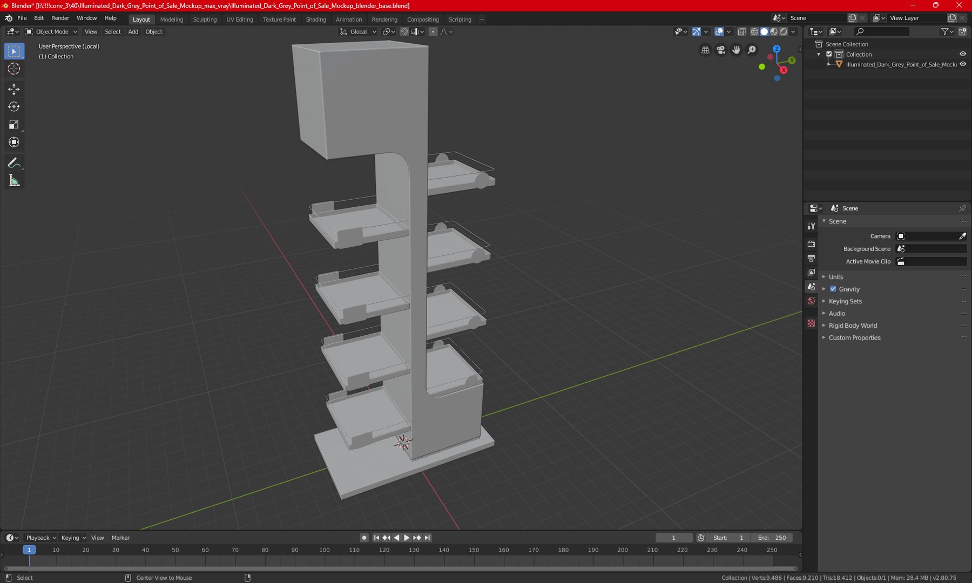Select the Cursor tool in the toolbar

(14, 69)
